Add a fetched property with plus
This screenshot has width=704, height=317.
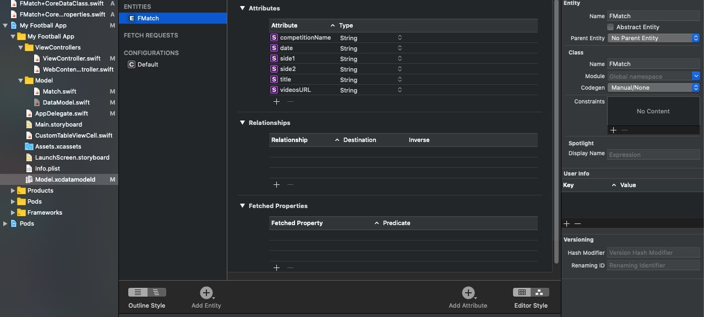276,267
